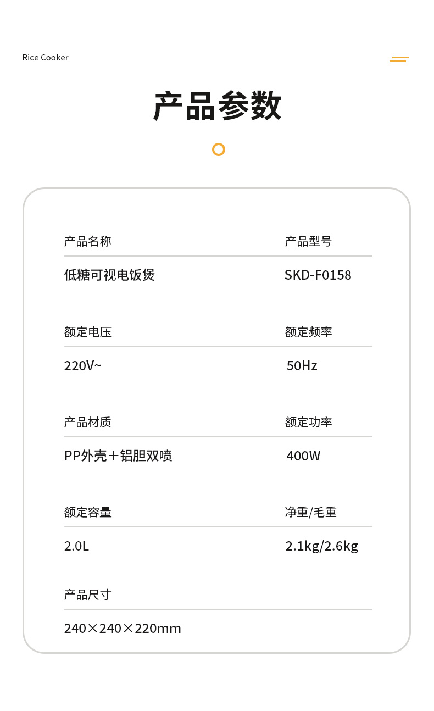The height and width of the screenshot is (711, 434).
Task: Click the SKD-F0158 model number
Action: [318, 275]
